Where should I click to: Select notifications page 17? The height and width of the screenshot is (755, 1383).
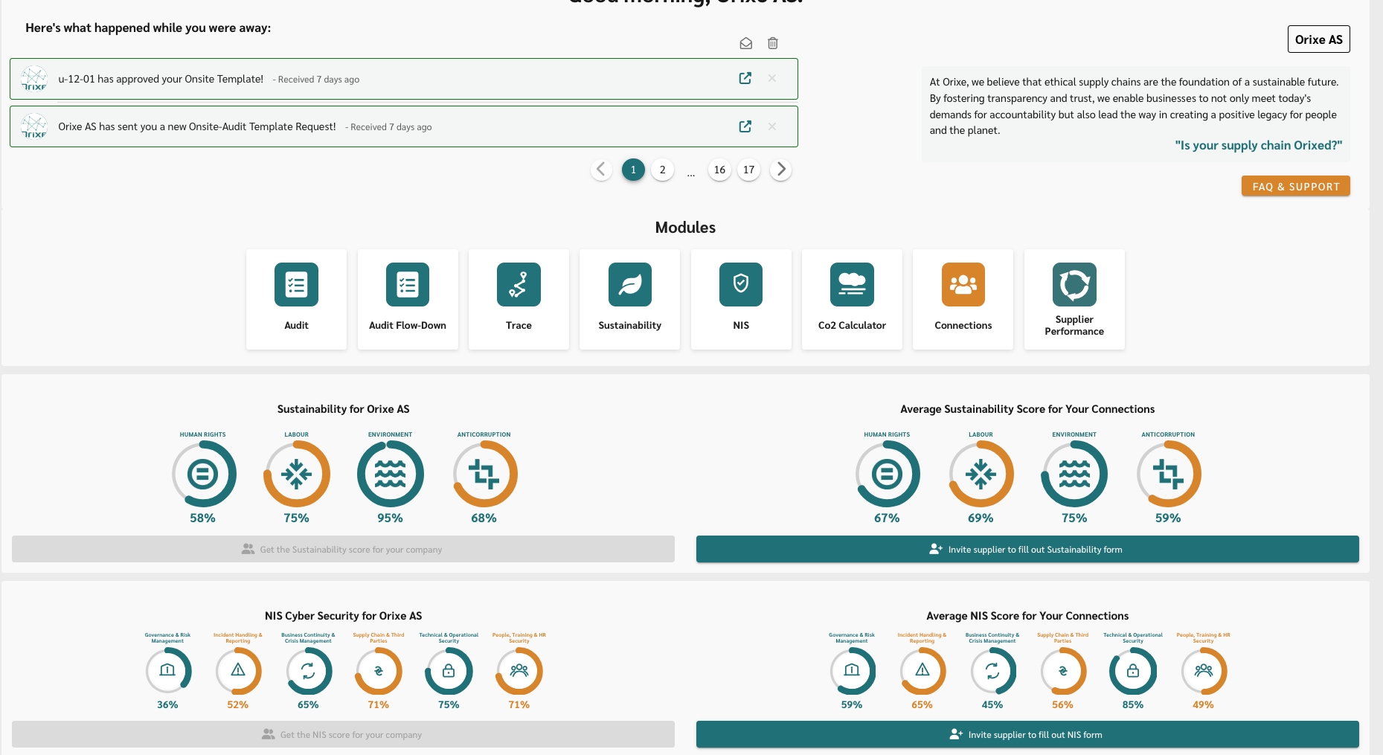click(x=749, y=170)
